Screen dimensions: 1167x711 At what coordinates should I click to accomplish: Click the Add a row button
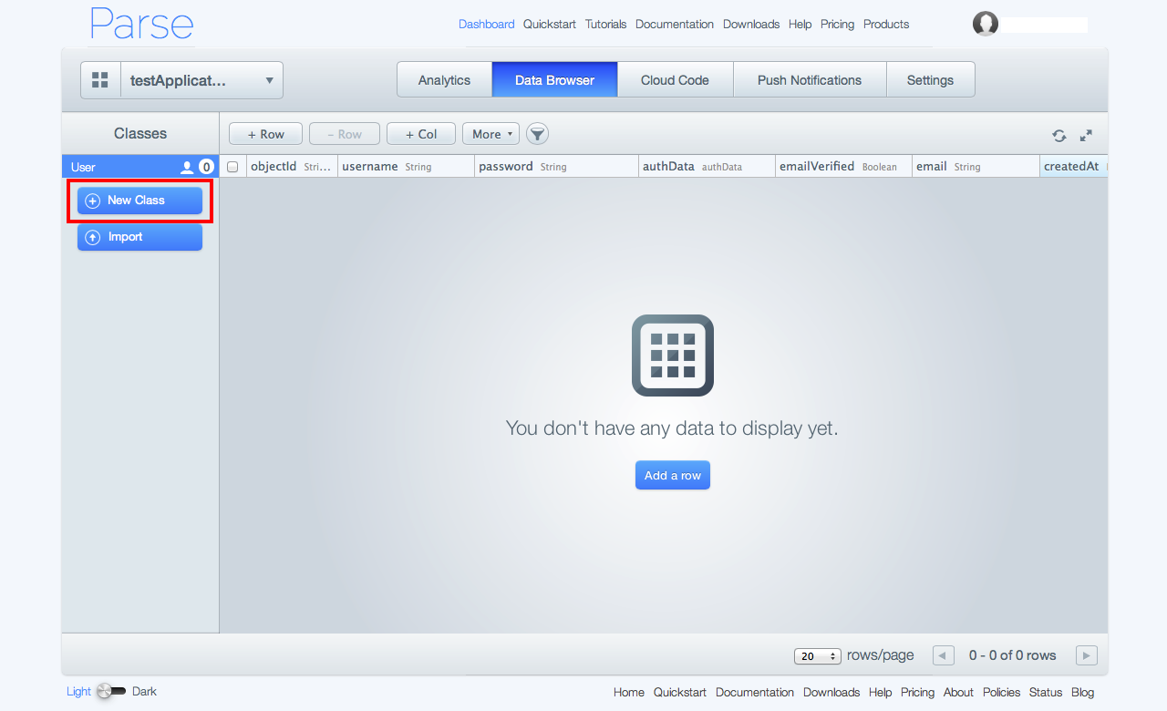coord(673,475)
